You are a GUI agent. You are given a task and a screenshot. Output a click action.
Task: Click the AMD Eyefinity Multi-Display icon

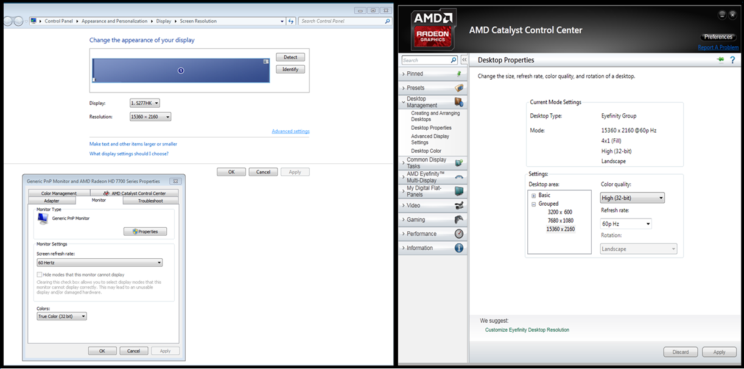point(459,177)
